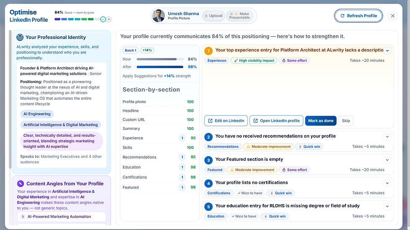Click Umesh Sharma's profile picture thumbnail
The width and height of the screenshot is (410, 230).
click(159, 15)
